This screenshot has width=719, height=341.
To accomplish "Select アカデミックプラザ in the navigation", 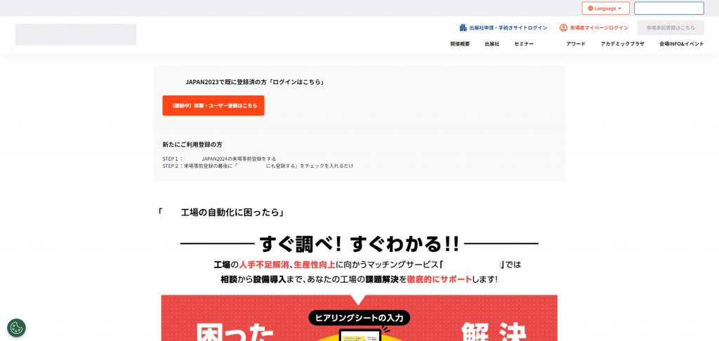I will point(622,44).
